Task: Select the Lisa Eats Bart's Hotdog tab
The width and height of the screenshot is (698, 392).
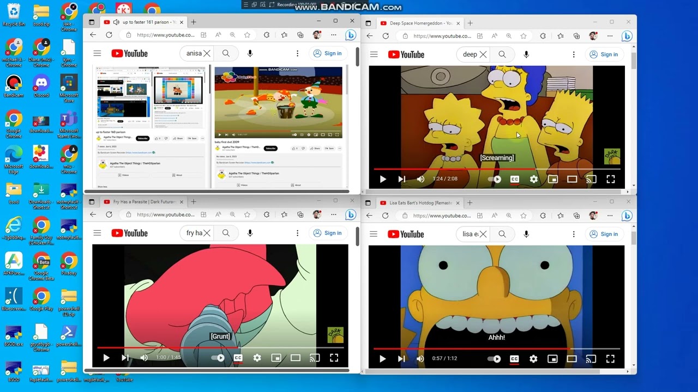Action: click(x=420, y=203)
